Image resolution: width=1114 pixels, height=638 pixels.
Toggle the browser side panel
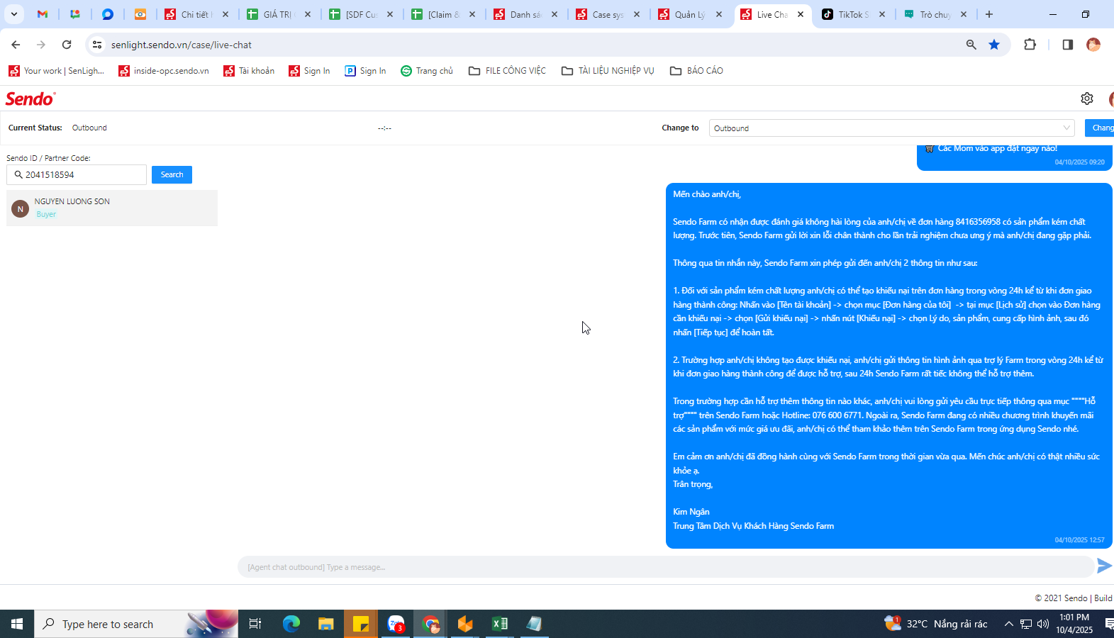(x=1068, y=45)
